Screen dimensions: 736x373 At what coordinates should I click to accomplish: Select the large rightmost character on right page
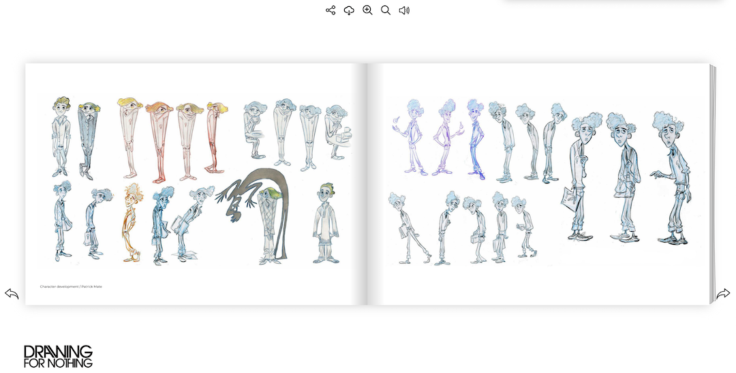click(x=670, y=179)
